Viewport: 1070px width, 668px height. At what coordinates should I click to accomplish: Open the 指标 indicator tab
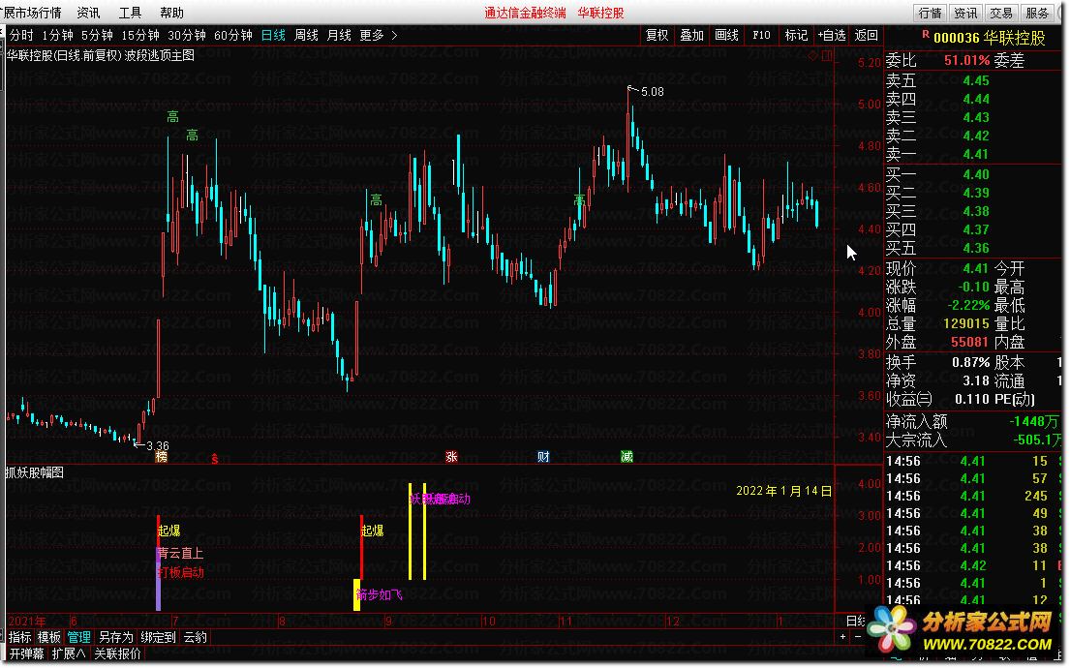click(x=19, y=637)
